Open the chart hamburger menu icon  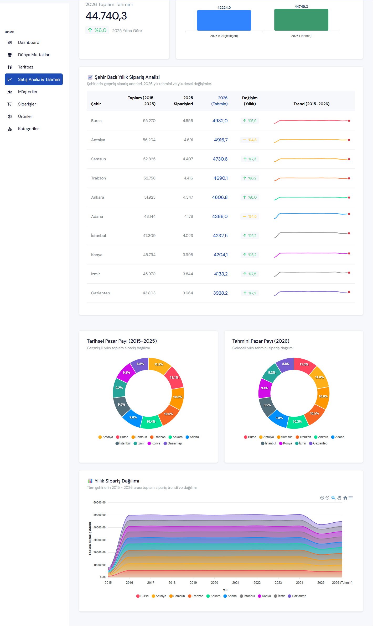351,498
